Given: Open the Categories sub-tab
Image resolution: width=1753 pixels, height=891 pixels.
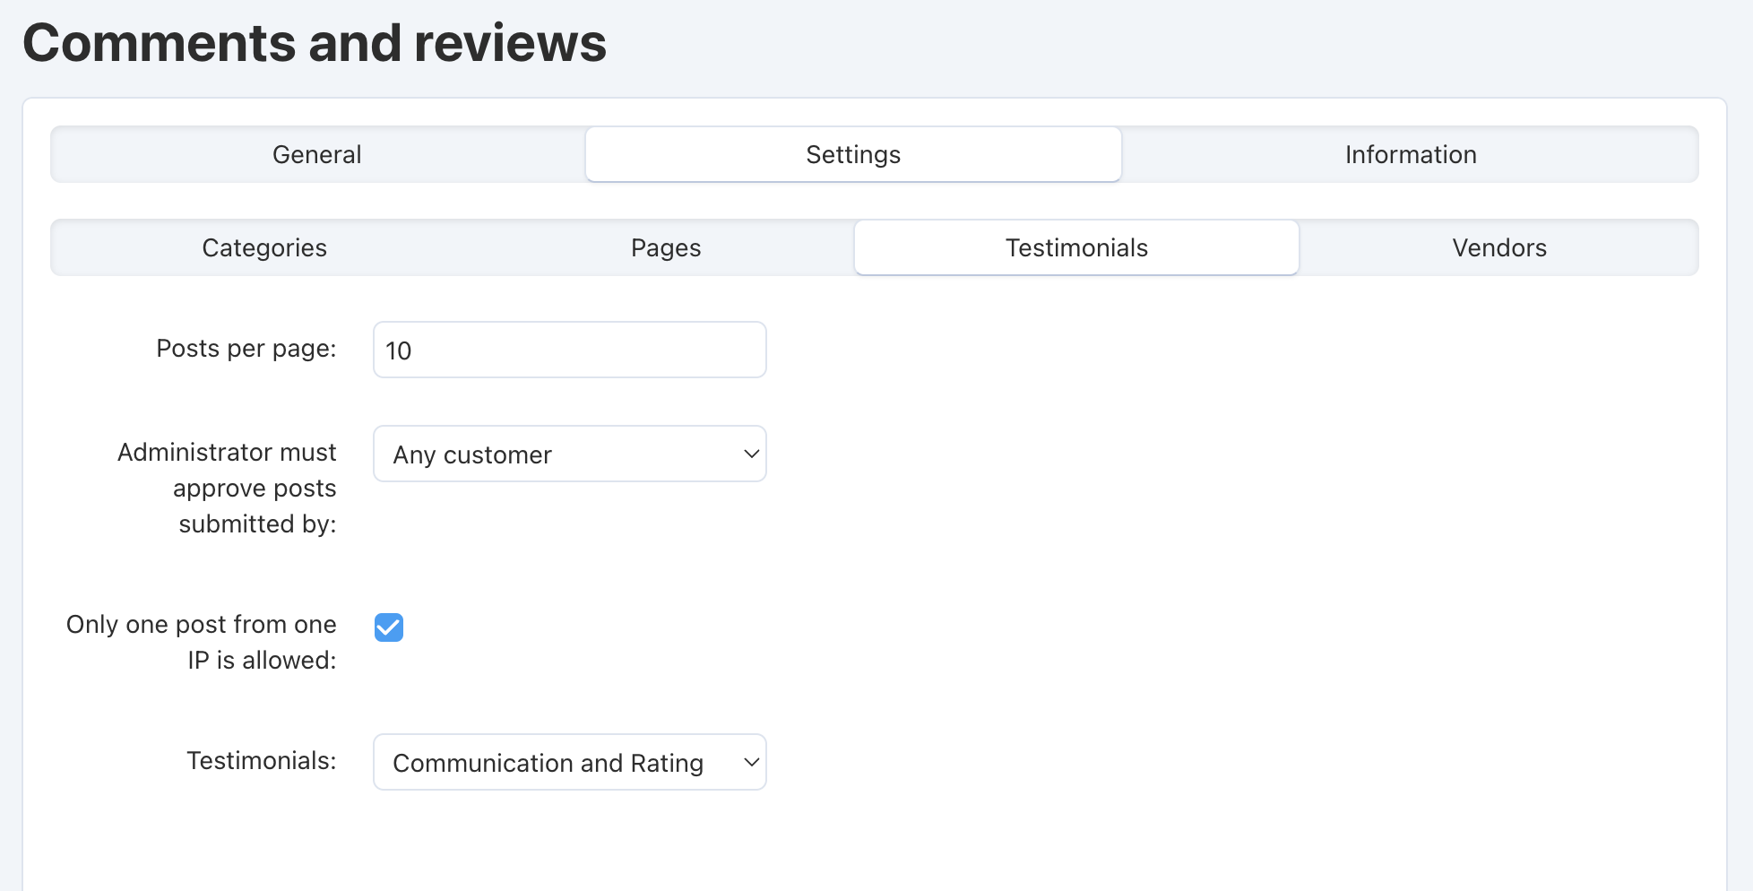Looking at the screenshot, I should [264, 247].
